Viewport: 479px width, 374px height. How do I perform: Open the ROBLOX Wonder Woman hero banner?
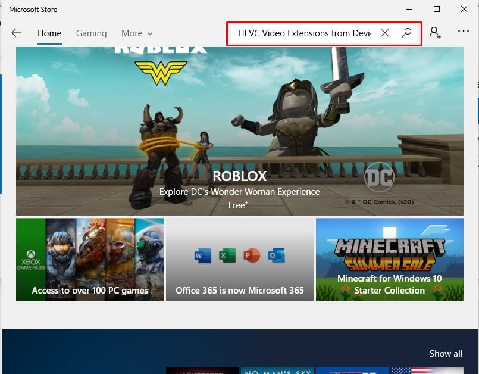tap(239, 131)
